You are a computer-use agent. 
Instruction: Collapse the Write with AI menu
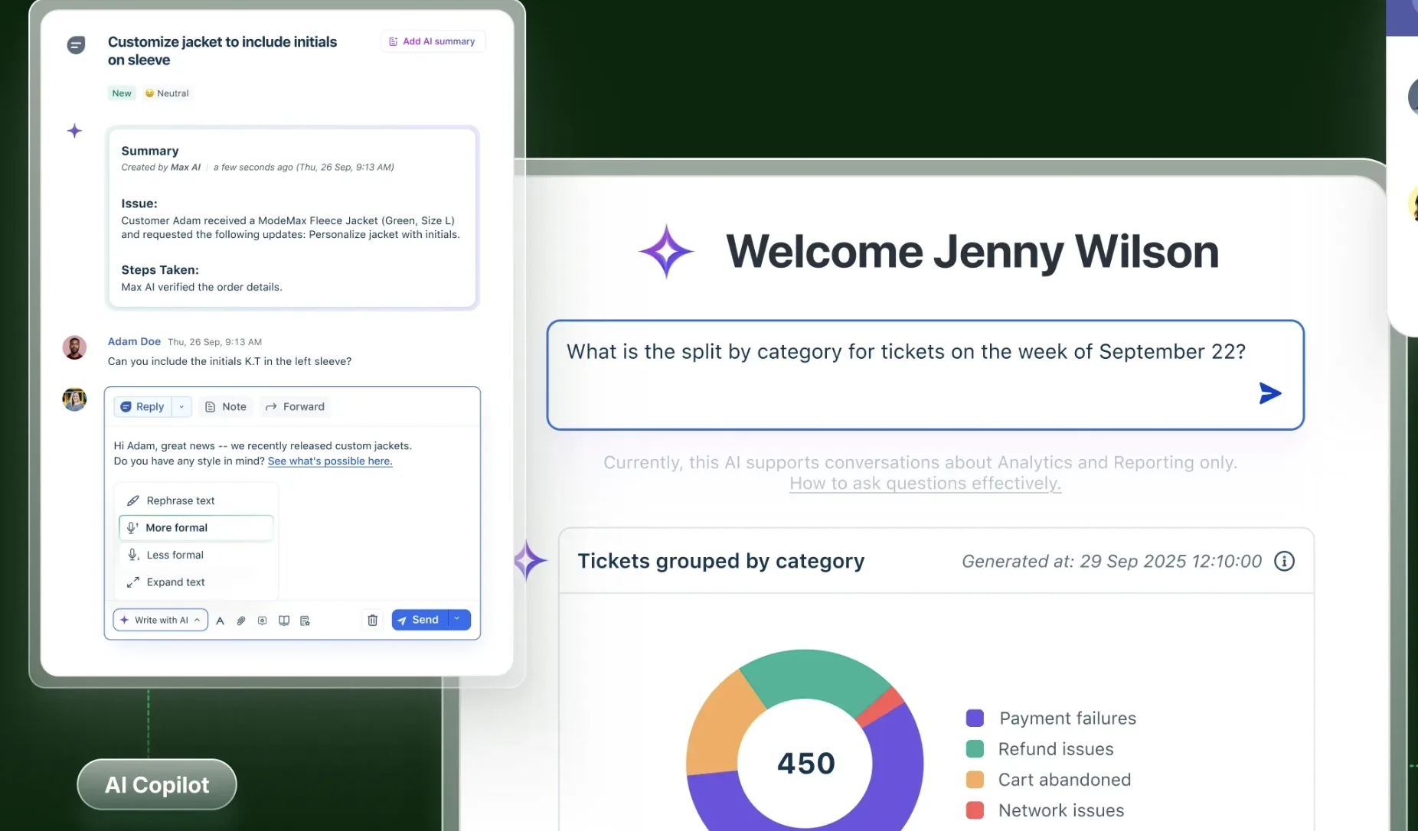[x=161, y=620]
